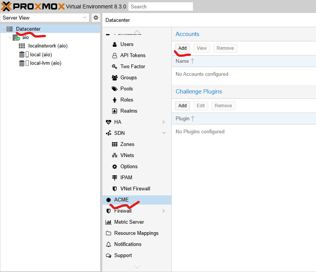This screenshot has width=316, height=272.
Task: Open the Two Factor menu item
Action: tap(133, 66)
